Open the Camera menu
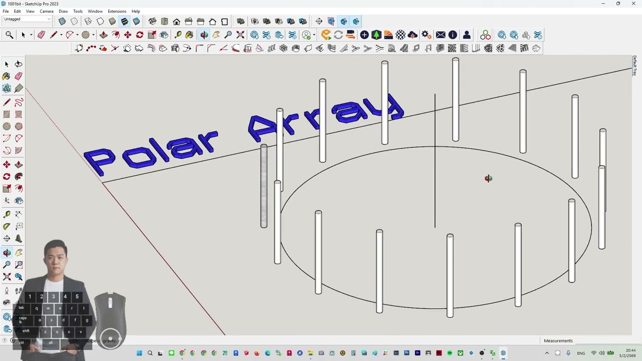 46,11
